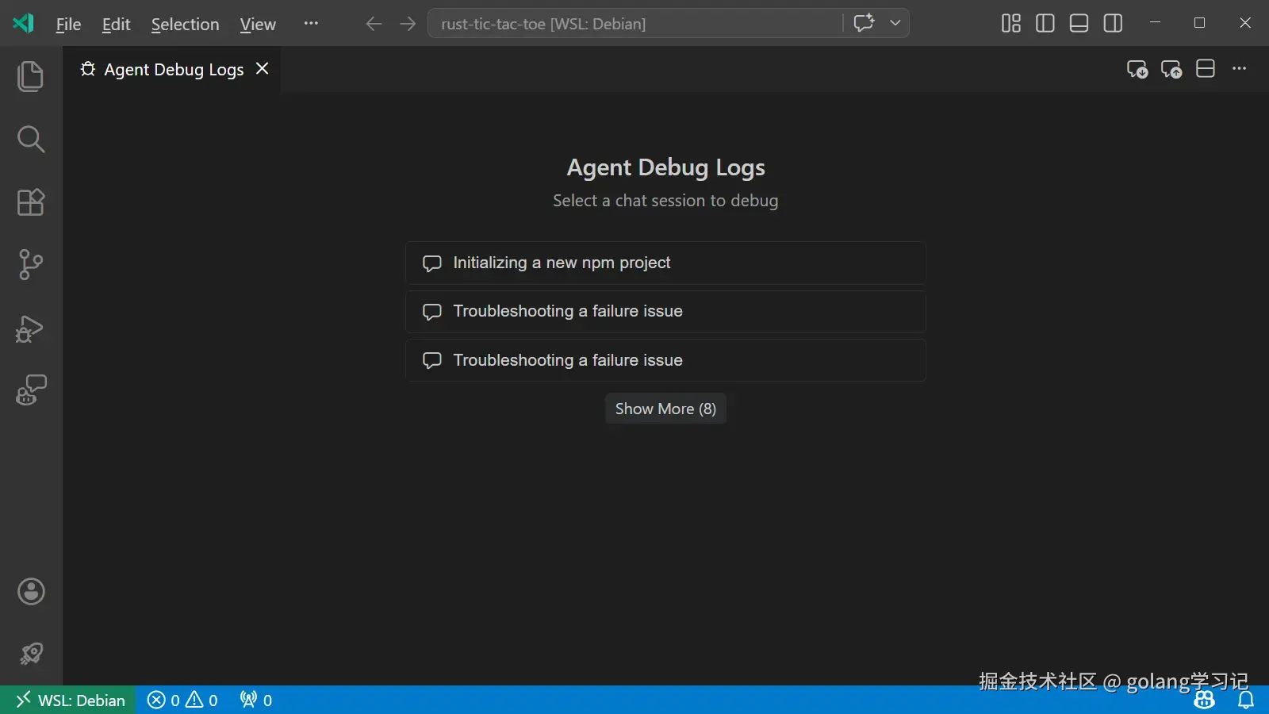Viewport: 1269px width, 714px height.
Task: Toggle the secondary side bar
Action: point(1113,23)
